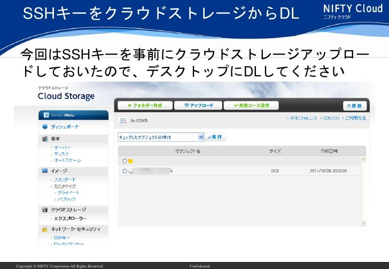Open スタンダード image link

click(65, 179)
